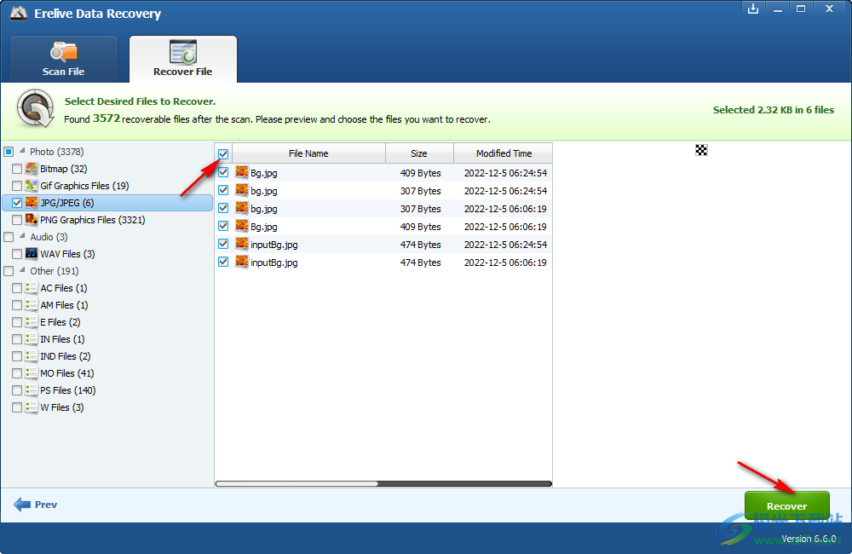The width and height of the screenshot is (852, 554).
Task: Click the checkered preview thumbnail
Action: [701, 151]
